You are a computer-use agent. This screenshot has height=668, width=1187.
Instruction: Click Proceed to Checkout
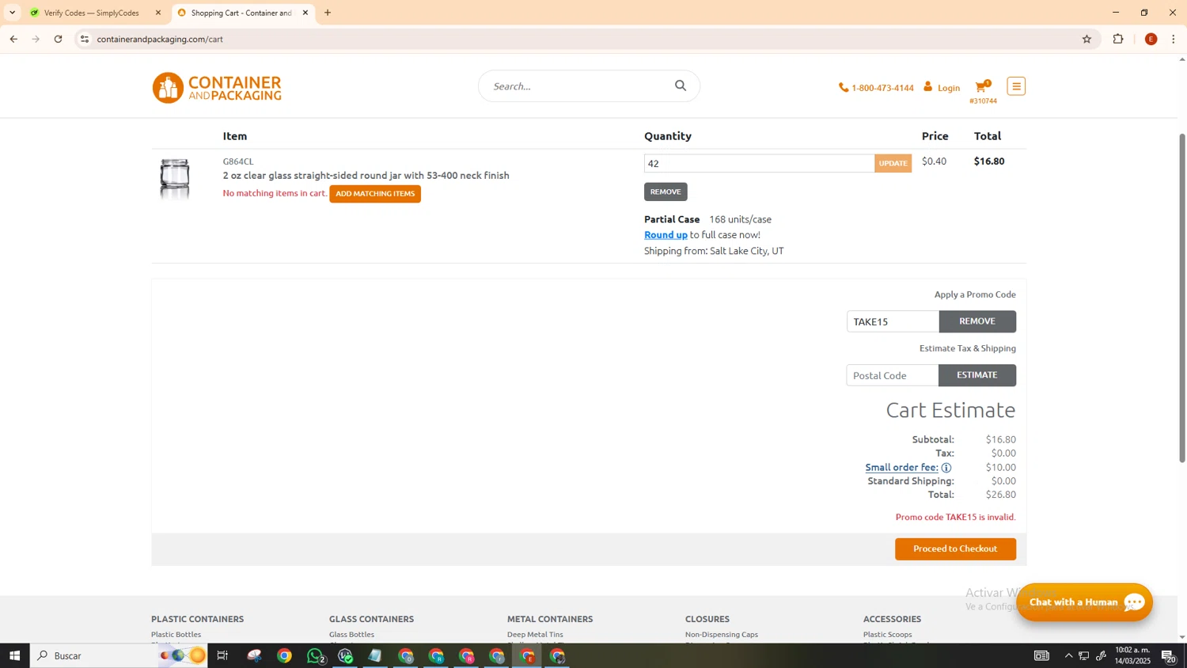[x=955, y=549]
